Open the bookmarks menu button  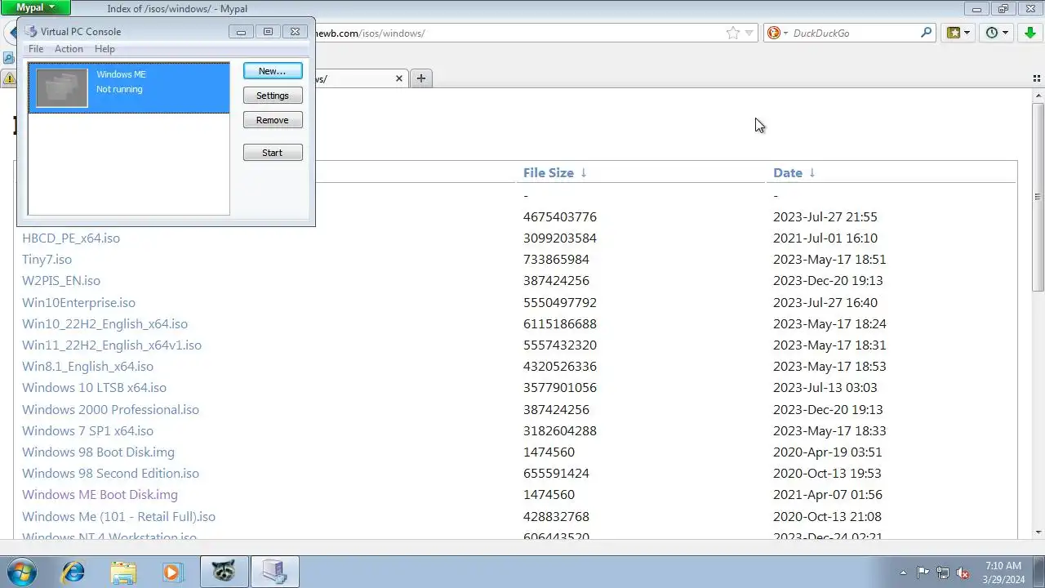point(958,33)
